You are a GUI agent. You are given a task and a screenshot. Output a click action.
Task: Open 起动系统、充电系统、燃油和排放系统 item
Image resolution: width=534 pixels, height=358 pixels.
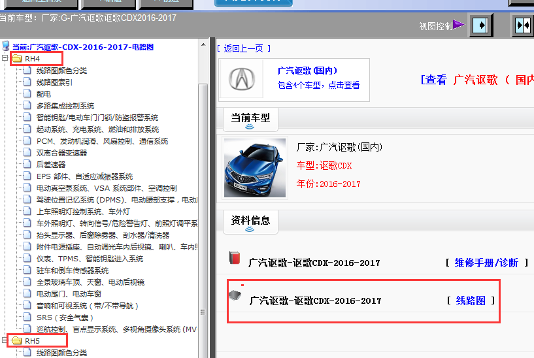98,129
